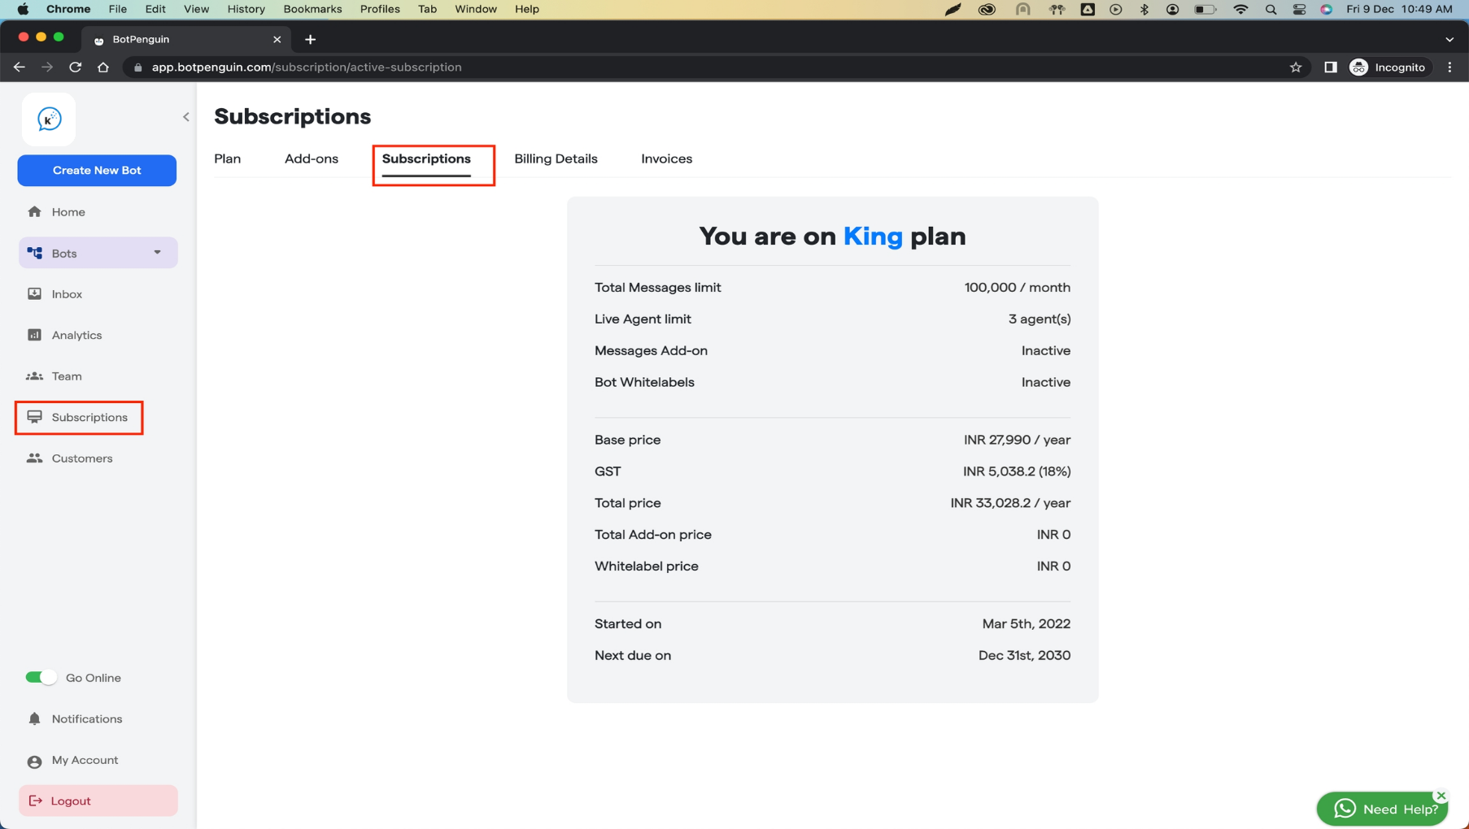Expand the Bots dropdown arrow
Viewport: 1469px width, 829px height.
click(157, 253)
